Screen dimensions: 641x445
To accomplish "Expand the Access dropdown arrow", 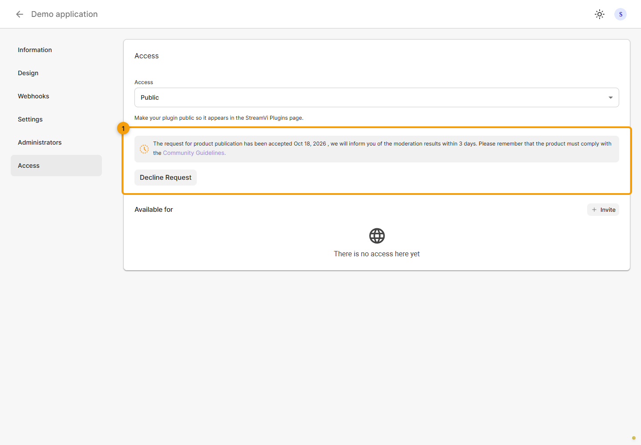I will (x=610, y=97).
